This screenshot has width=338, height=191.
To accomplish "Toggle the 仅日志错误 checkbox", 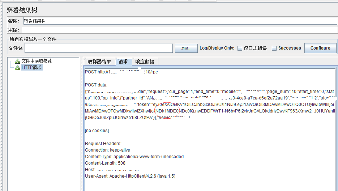I will pos(240,48).
